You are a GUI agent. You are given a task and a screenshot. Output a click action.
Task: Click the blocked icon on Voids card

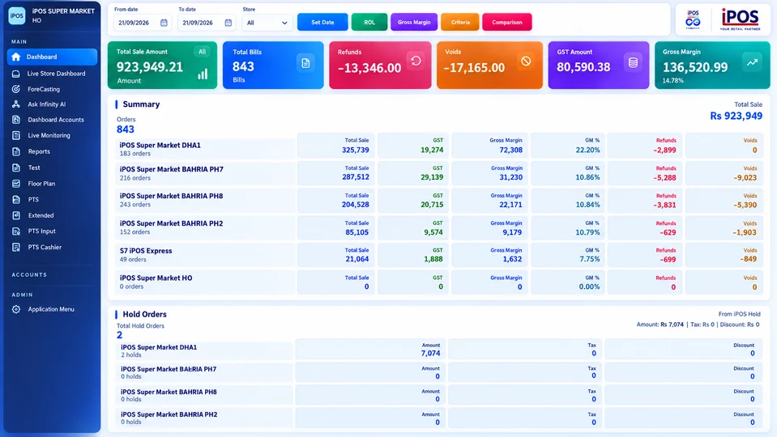pos(526,61)
